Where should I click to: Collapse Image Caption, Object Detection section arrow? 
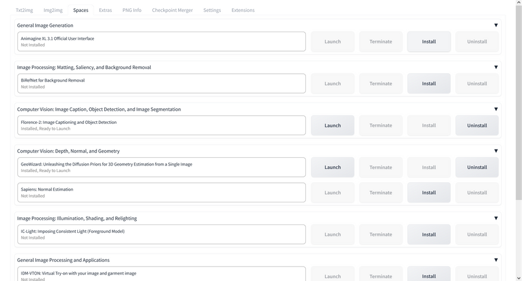click(496, 110)
